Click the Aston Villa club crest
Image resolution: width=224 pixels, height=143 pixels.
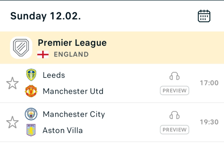point(31,130)
